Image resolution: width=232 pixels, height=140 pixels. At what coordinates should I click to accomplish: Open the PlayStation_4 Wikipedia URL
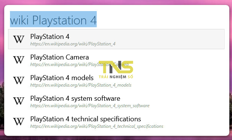click(73, 44)
